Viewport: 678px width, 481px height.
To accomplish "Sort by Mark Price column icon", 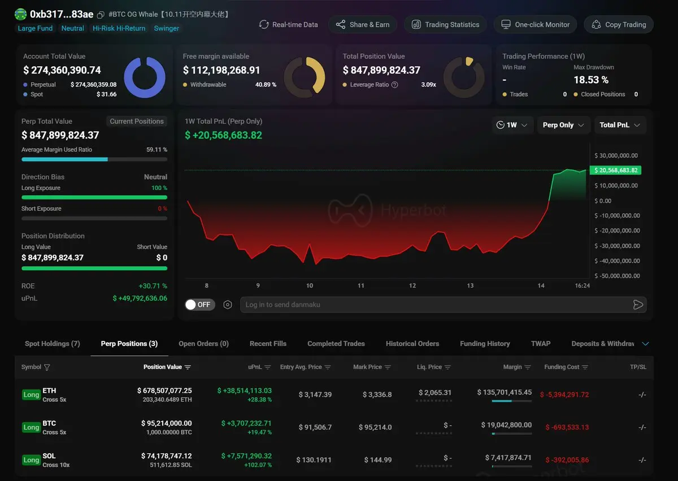I will pyautogui.click(x=388, y=367).
